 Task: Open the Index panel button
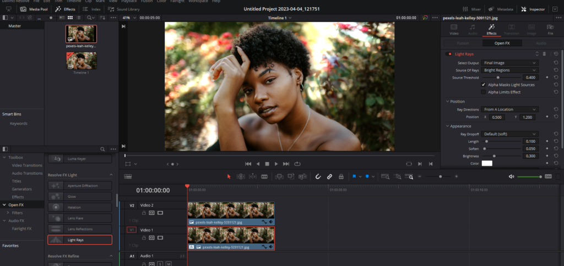[x=91, y=9]
